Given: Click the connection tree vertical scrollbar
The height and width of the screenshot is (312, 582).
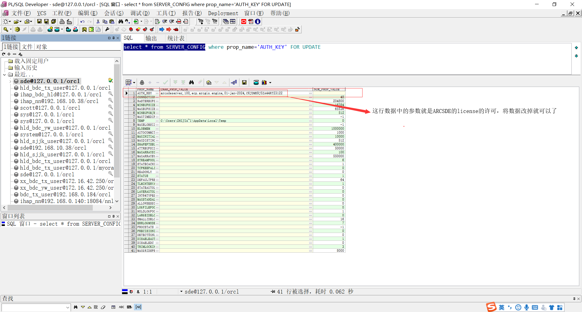Looking at the screenshot, I should pos(117,121).
